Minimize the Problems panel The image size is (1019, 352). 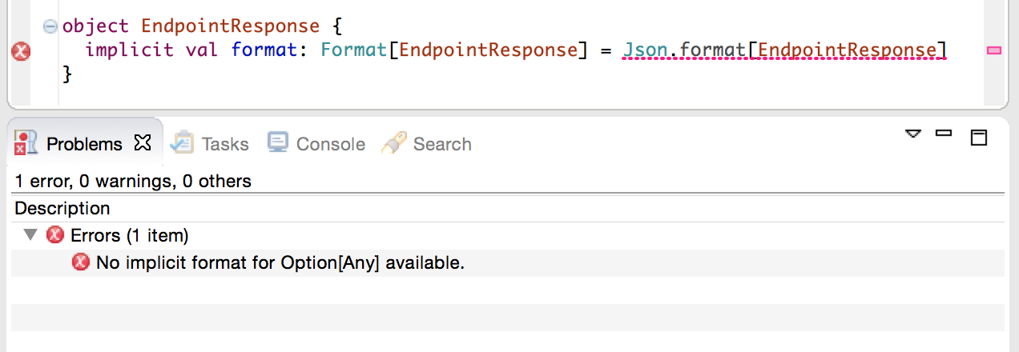tap(944, 133)
